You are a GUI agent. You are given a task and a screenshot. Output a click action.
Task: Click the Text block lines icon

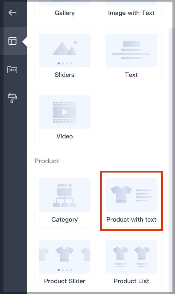point(131,50)
